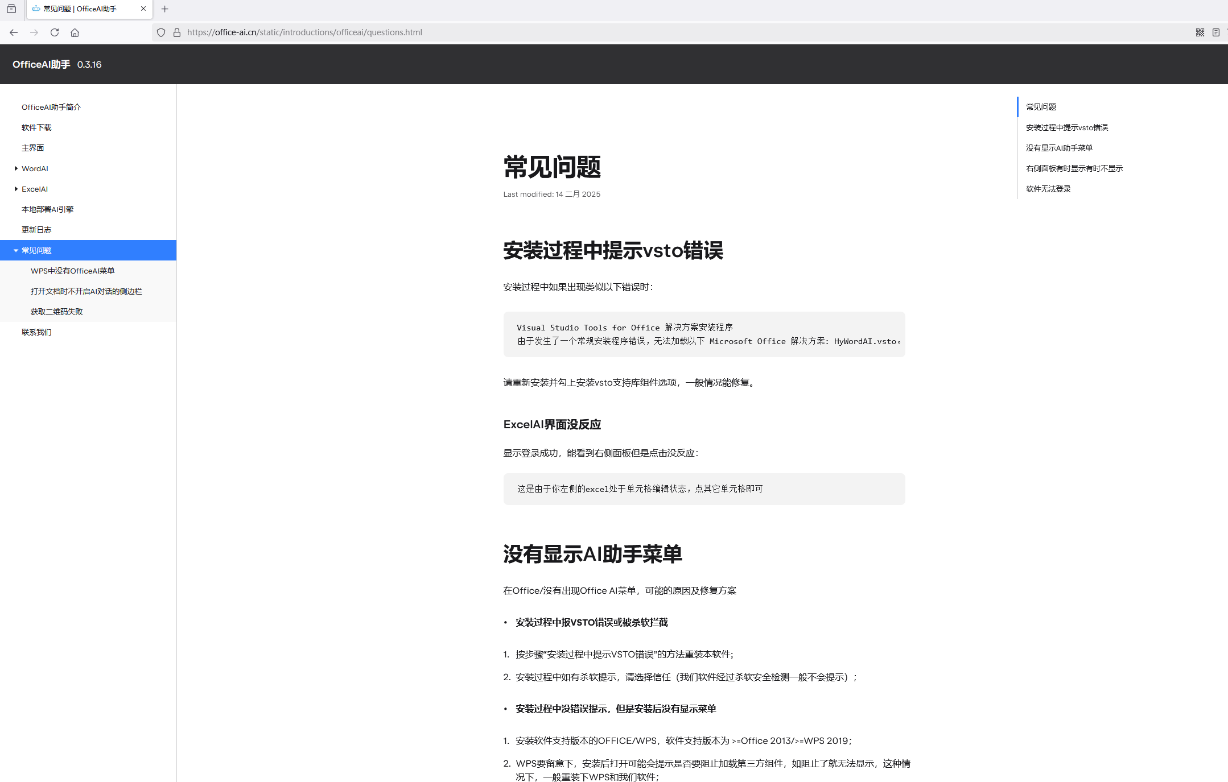Expand the ExcelAI sidebar section
This screenshot has height=782, width=1228.
coord(15,188)
